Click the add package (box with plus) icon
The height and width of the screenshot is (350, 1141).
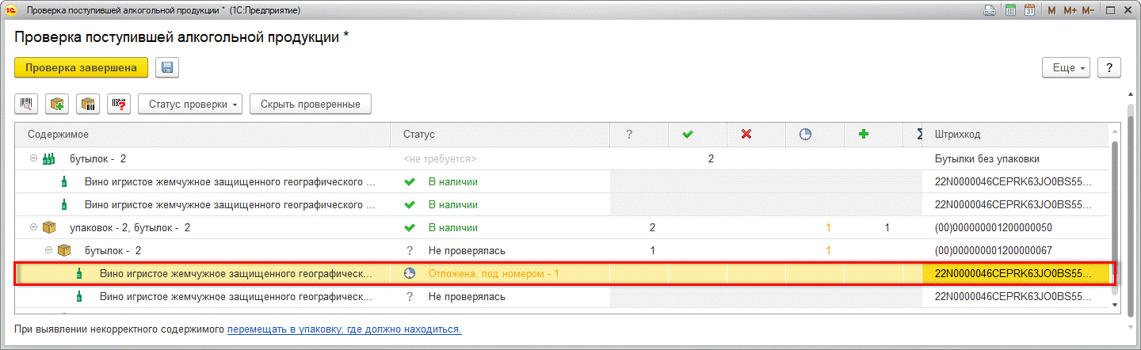tap(58, 104)
